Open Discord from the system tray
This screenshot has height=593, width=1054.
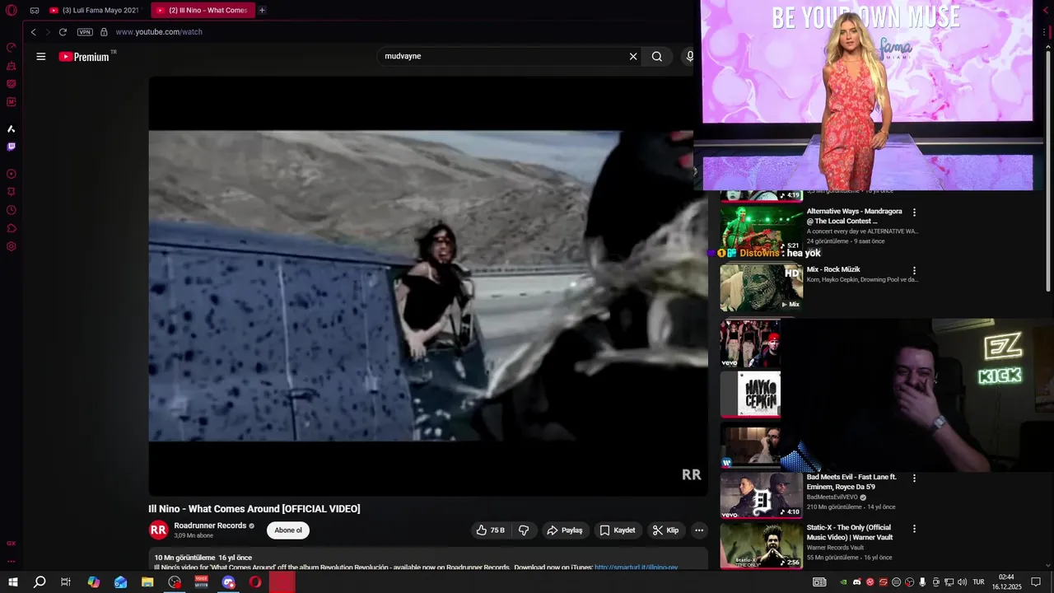856,582
